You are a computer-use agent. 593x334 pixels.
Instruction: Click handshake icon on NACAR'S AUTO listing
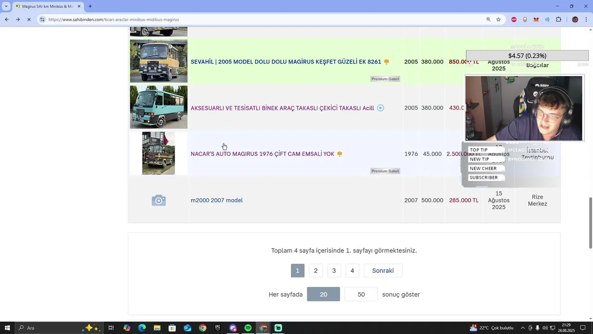click(x=340, y=154)
